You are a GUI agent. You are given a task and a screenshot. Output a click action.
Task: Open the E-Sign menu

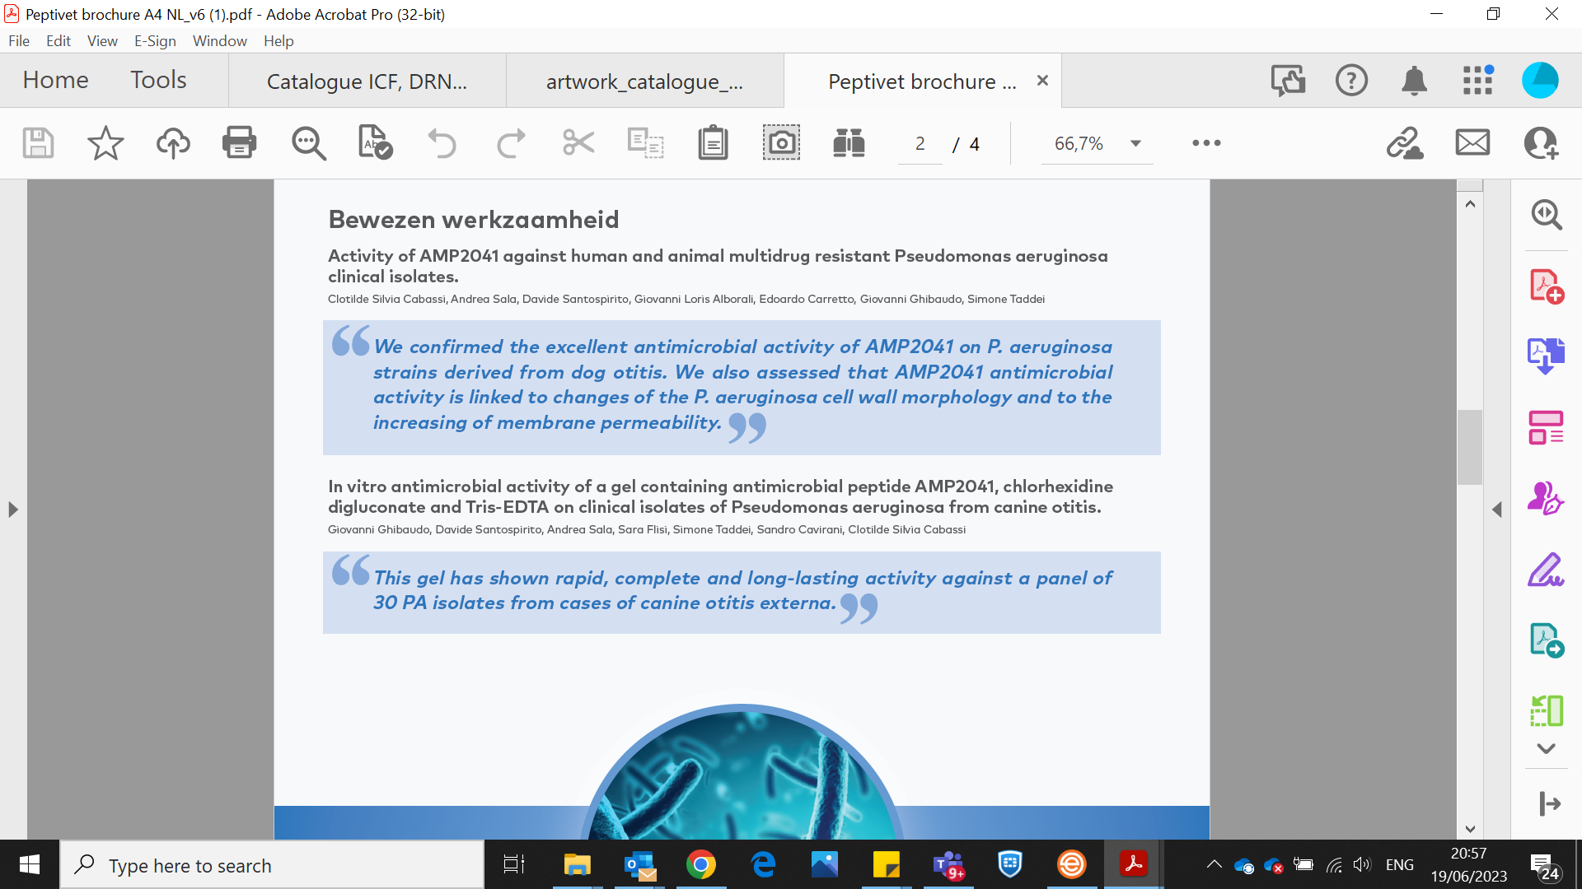155,40
